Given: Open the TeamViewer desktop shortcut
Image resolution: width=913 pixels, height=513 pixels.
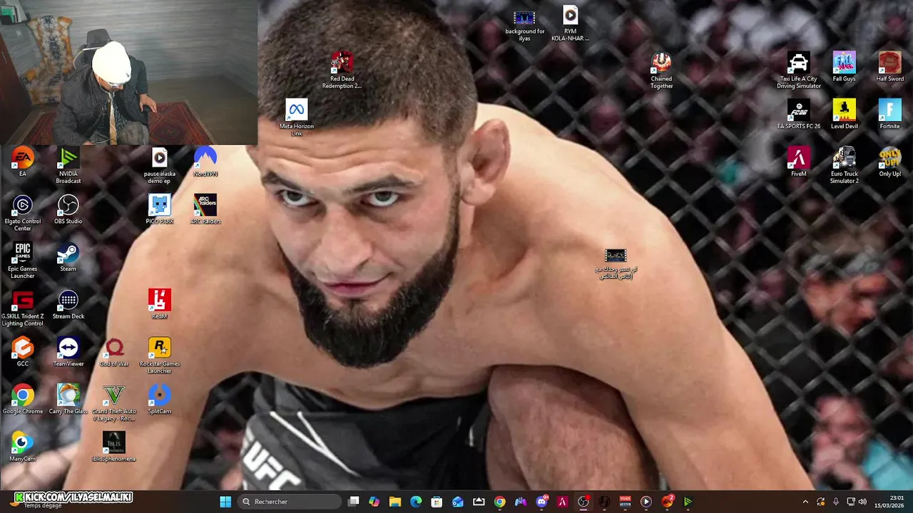Looking at the screenshot, I should [68, 352].
